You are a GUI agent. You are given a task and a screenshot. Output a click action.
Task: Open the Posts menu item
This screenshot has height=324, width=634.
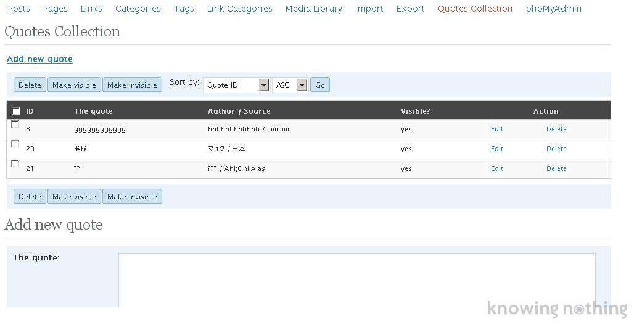[19, 9]
